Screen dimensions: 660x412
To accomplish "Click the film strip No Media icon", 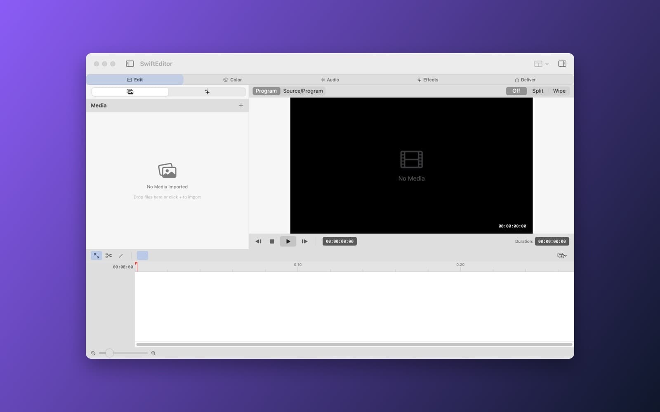I will pyautogui.click(x=411, y=159).
